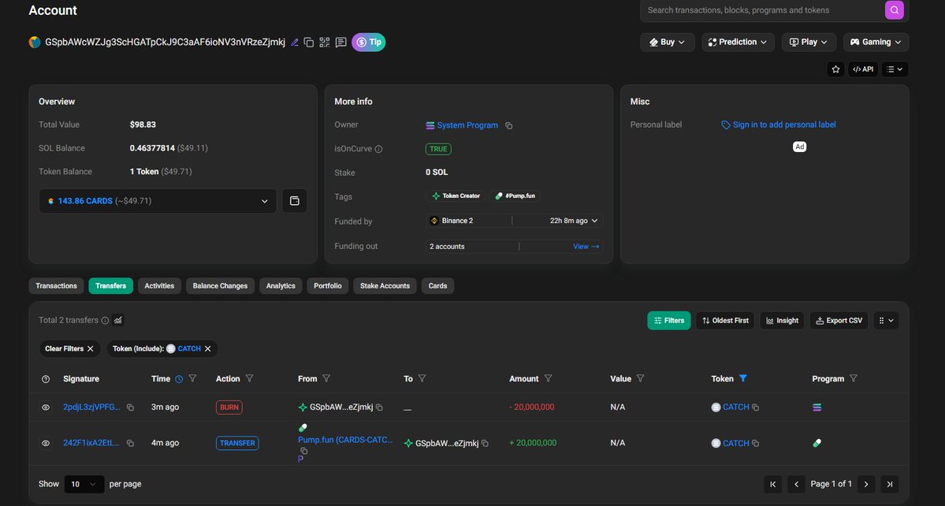Focus the search transactions input field
Viewport: 945px width, 506px height.
click(762, 10)
